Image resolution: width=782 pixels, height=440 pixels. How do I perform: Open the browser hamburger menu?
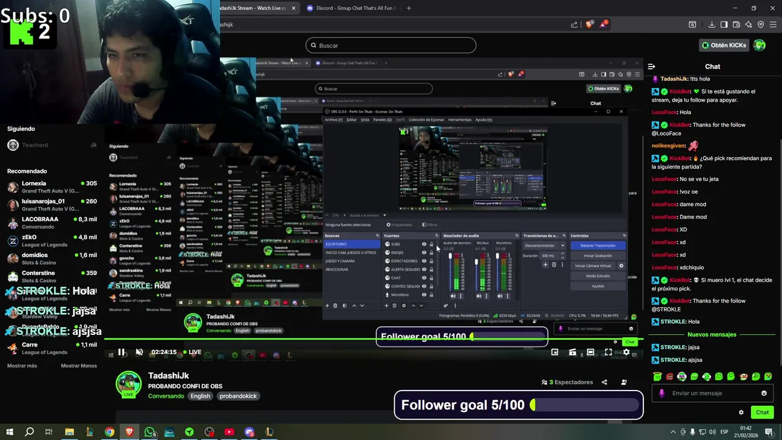tap(773, 24)
